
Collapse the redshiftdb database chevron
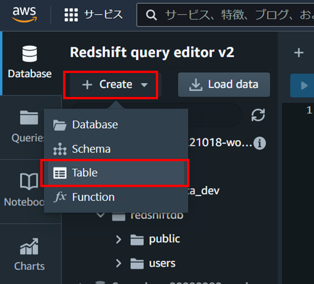[100, 215]
